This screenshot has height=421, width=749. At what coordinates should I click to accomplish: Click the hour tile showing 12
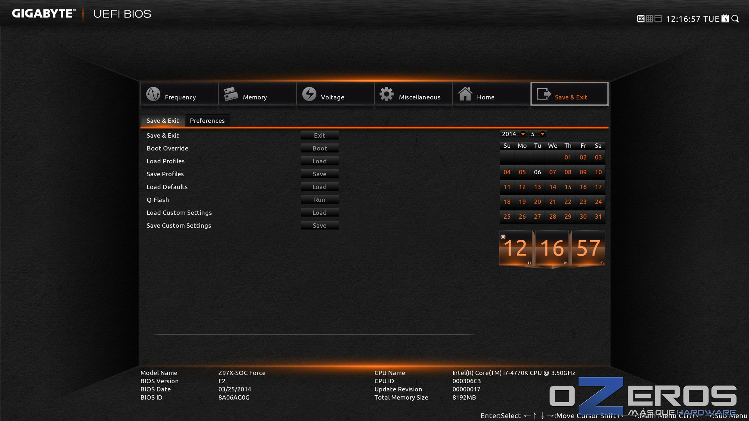pyautogui.click(x=516, y=248)
